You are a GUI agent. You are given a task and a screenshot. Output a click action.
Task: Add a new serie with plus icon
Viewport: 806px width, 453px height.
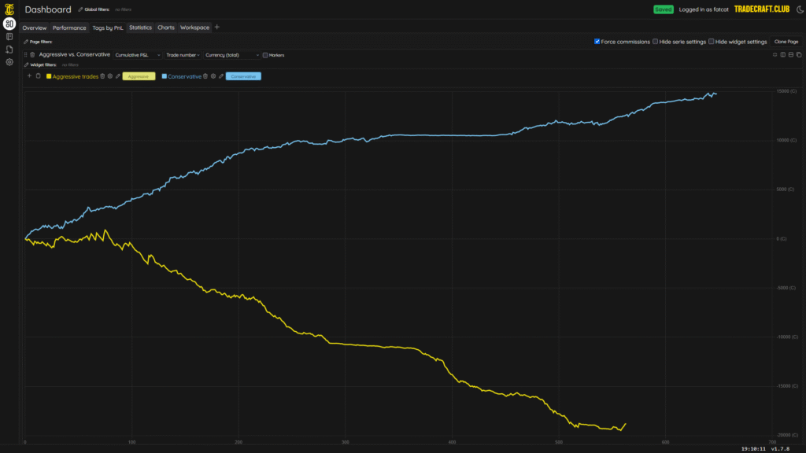29,76
